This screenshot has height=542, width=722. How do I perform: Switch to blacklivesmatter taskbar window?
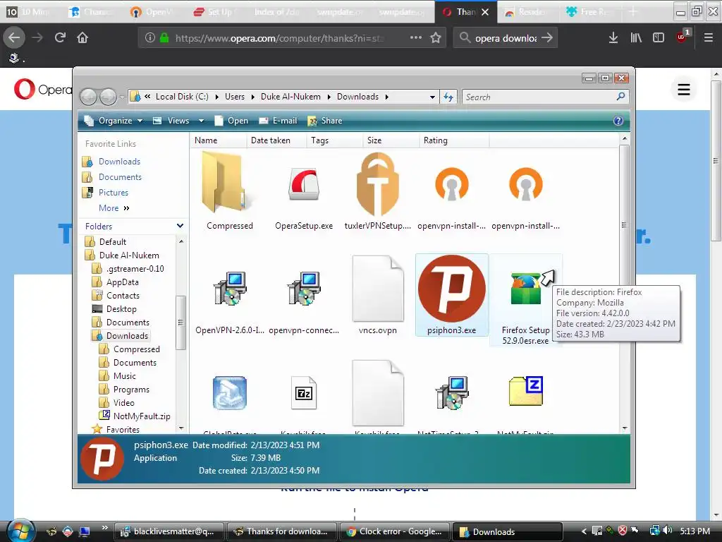[x=169, y=531]
